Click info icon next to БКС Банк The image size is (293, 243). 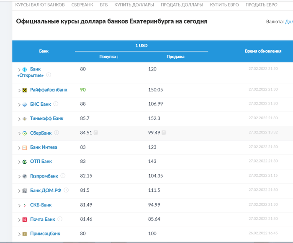56,104
